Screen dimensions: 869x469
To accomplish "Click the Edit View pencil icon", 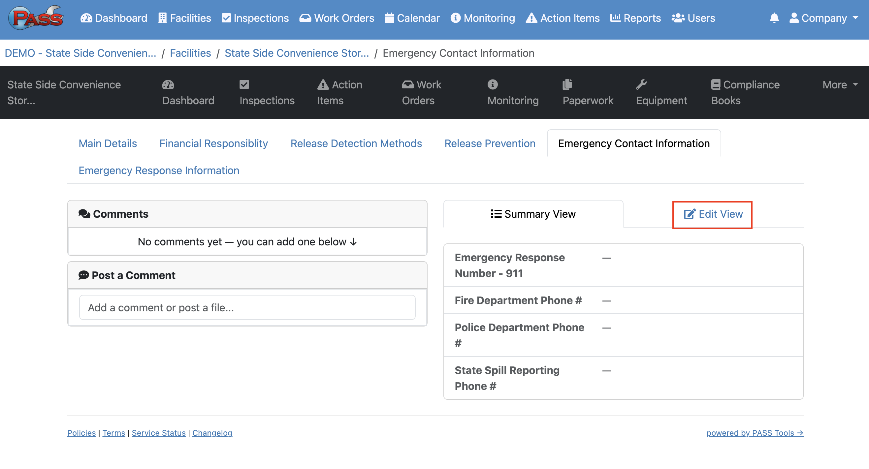I will tap(690, 214).
